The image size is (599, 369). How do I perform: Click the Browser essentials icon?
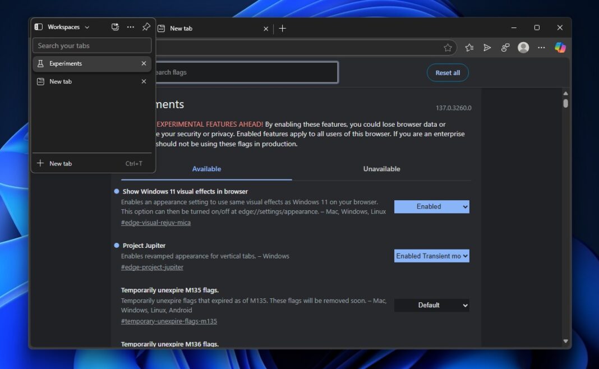pyautogui.click(x=505, y=48)
